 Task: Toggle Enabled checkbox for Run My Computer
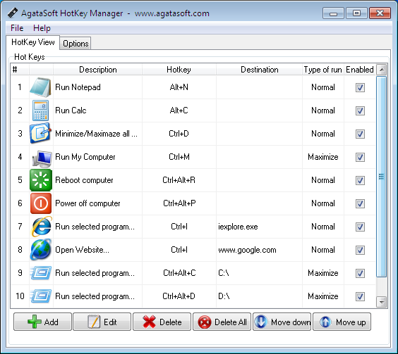tap(360, 157)
